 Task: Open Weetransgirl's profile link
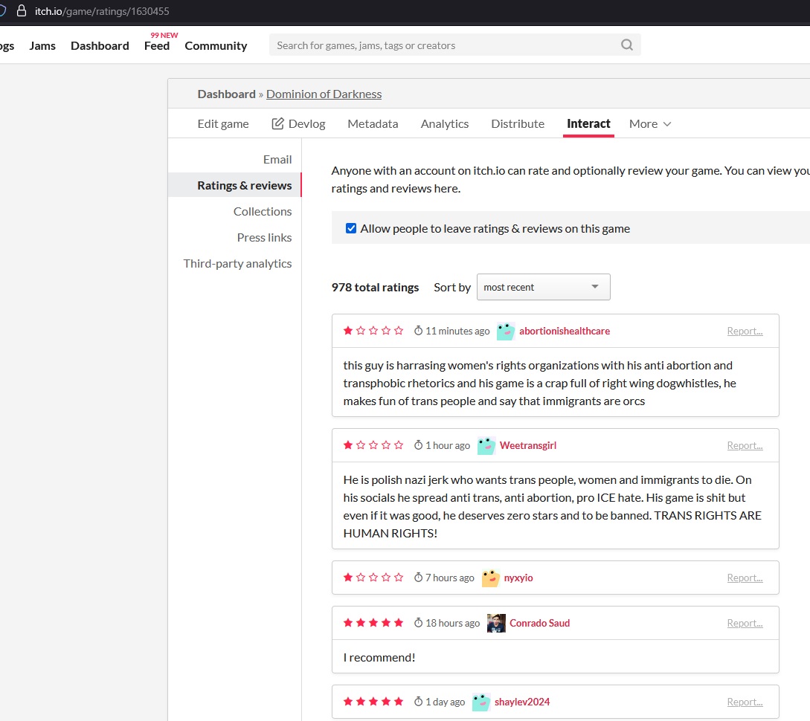(528, 445)
